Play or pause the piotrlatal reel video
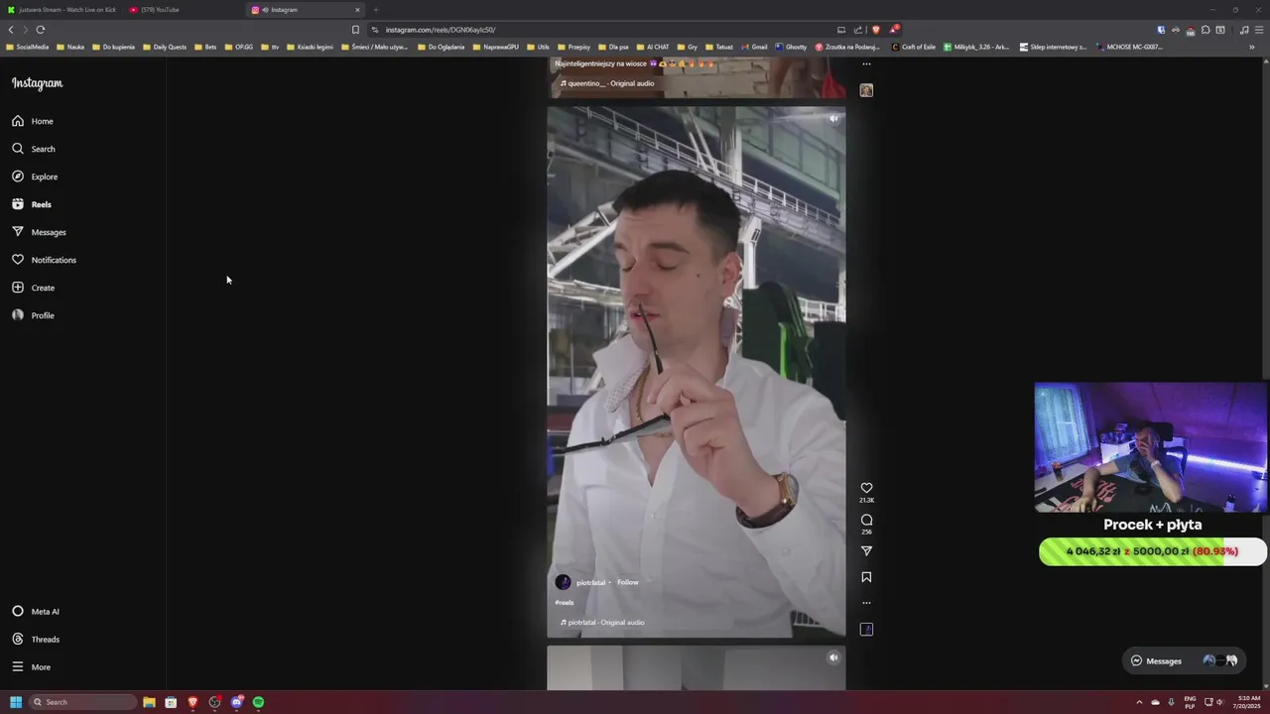 point(696,372)
